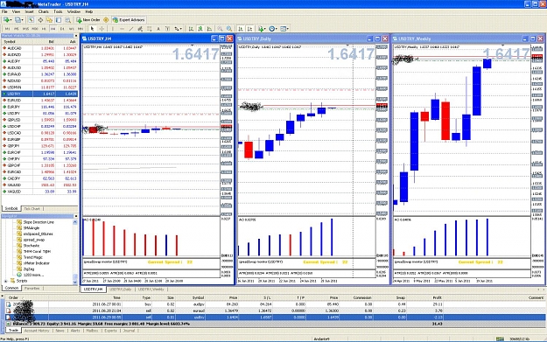This screenshot has width=547, height=342.
Task: Select the vertical line drawing tool
Action: [113, 29]
